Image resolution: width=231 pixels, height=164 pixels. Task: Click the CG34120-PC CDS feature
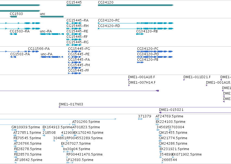pos(155,51)
